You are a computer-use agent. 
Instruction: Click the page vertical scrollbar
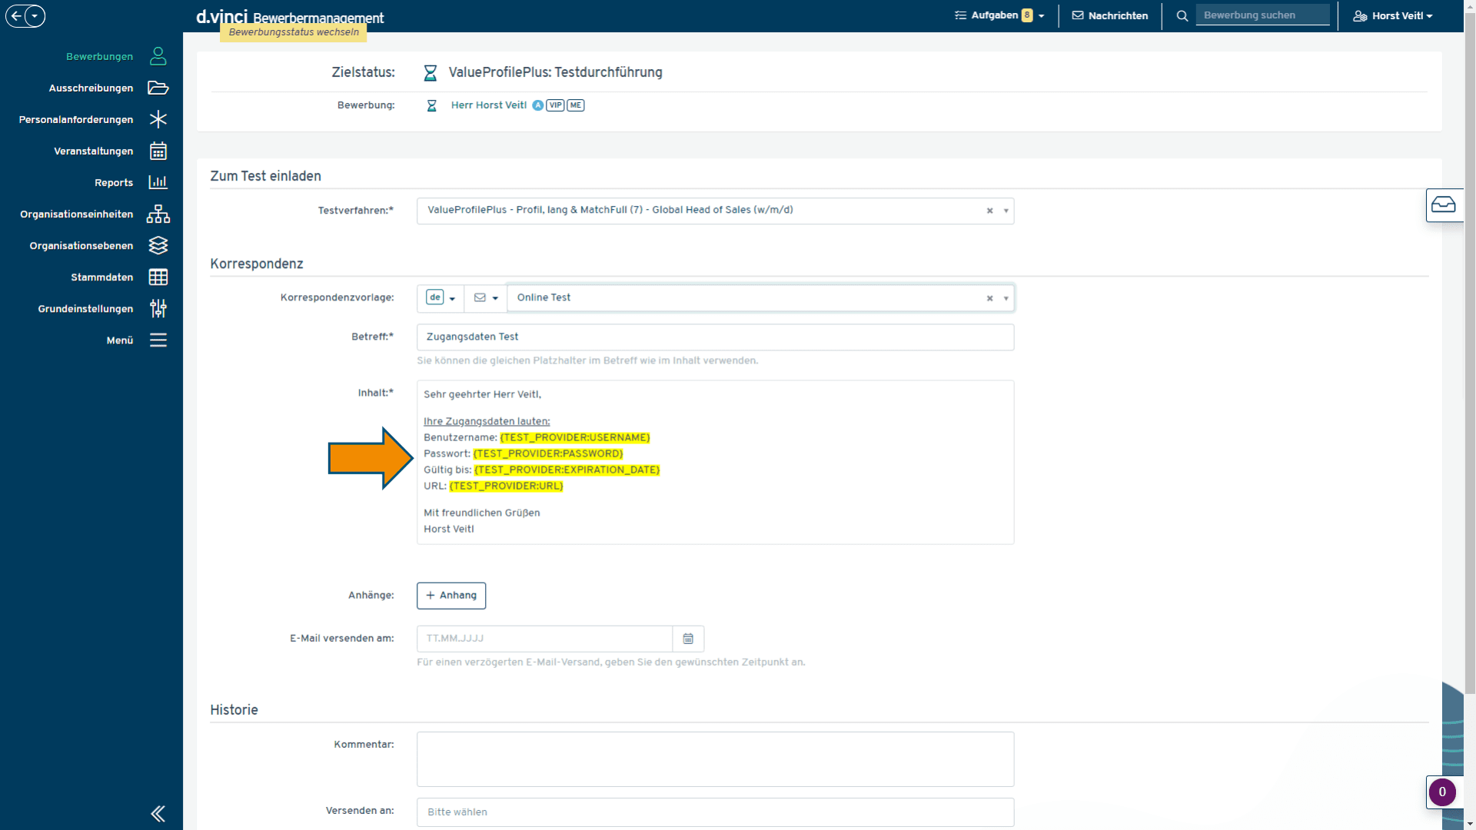click(x=1469, y=346)
